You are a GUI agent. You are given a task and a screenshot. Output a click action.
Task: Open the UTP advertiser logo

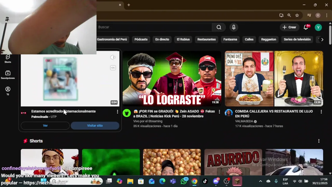click(24, 113)
